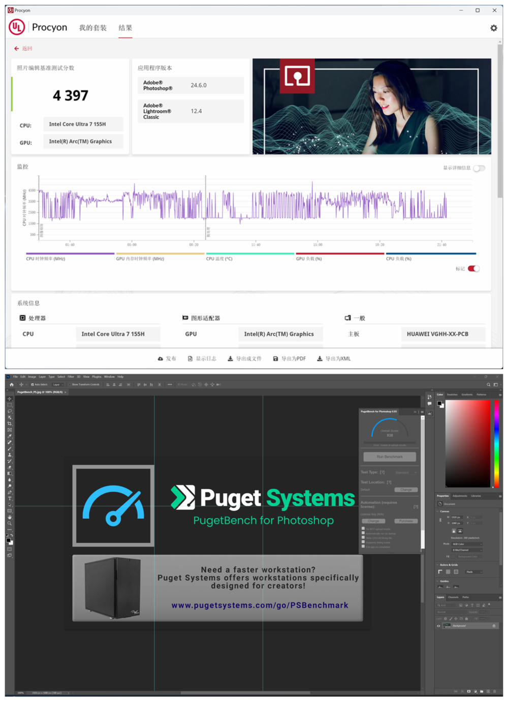Open Photoshop search magnifier icon

pos(489,385)
